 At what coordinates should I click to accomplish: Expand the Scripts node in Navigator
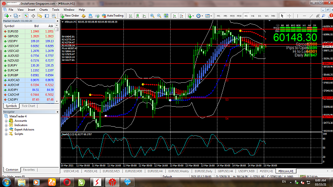click(x=6, y=134)
